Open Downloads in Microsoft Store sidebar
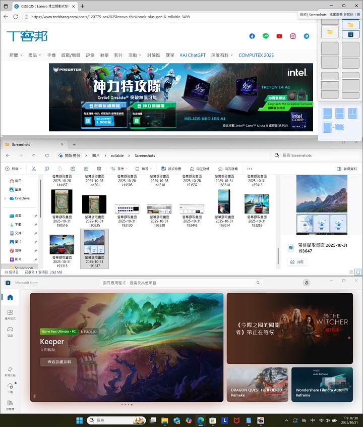Viewport: 363px width, 427px height. [10, 388]
